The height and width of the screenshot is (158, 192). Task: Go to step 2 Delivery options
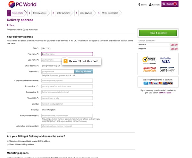click(39, 13)
